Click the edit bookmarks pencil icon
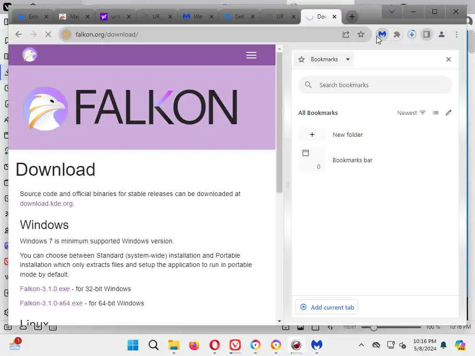Image resolution: width=475 pixels, height=356 pixels. (x=449, y=113)
